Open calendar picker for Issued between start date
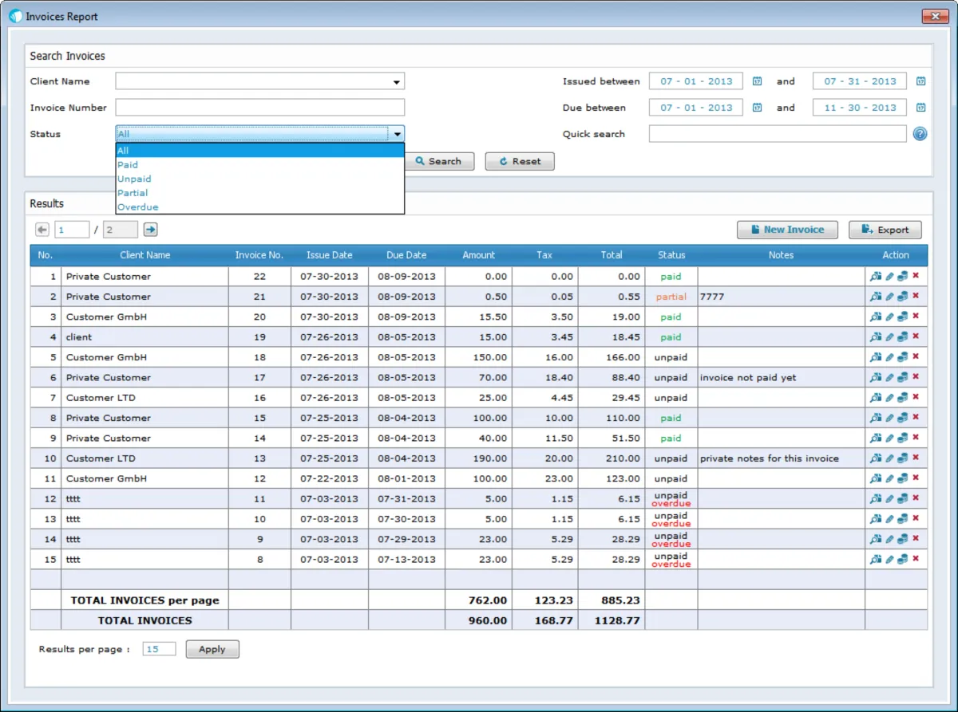958x712 pixels. (757, 81)
